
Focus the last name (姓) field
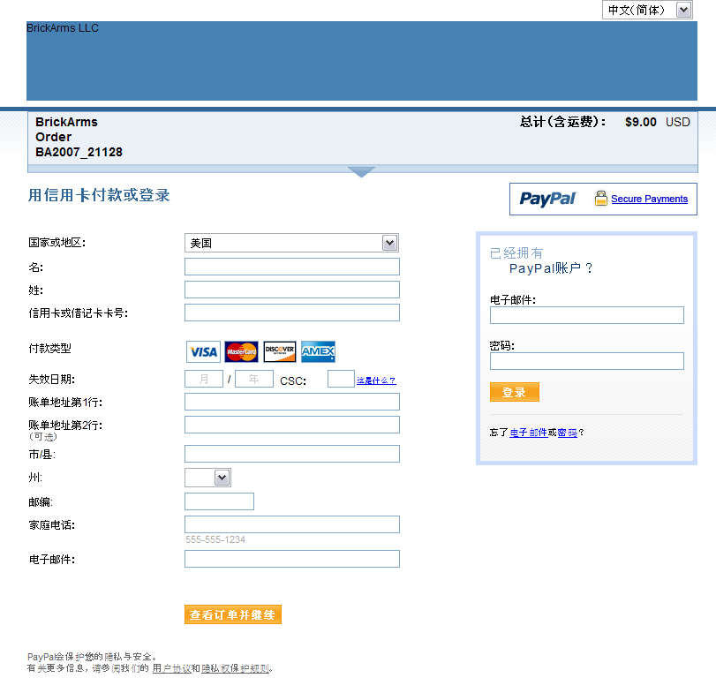click(292, 290)
